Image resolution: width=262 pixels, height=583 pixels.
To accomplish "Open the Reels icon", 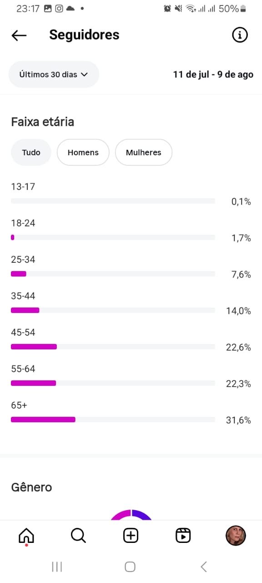I will click(183, 536).
